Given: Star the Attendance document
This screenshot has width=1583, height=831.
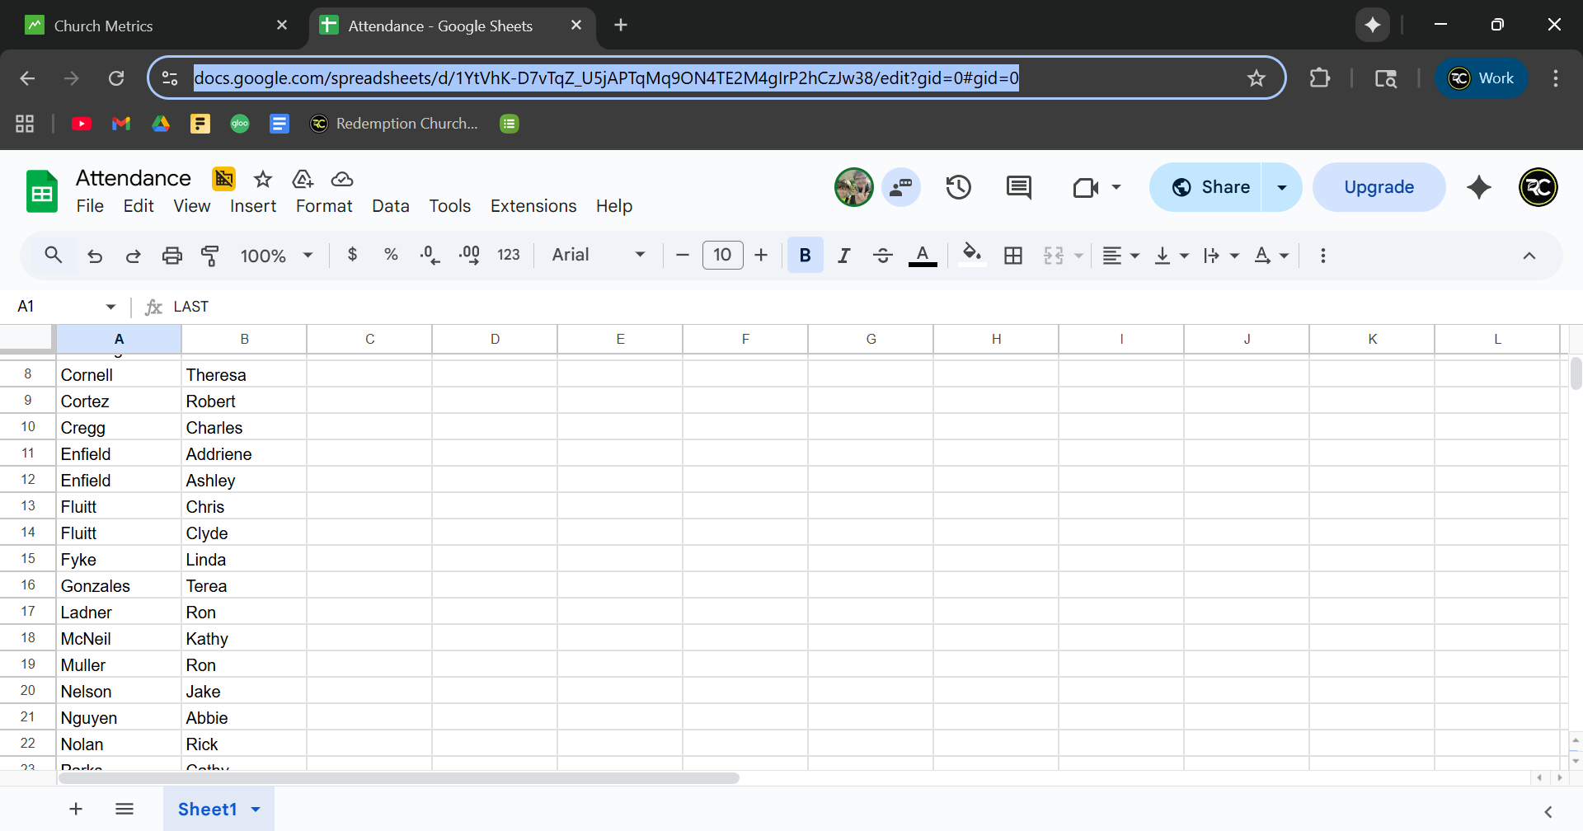Looking at the screenshot, I should (263, 179).
